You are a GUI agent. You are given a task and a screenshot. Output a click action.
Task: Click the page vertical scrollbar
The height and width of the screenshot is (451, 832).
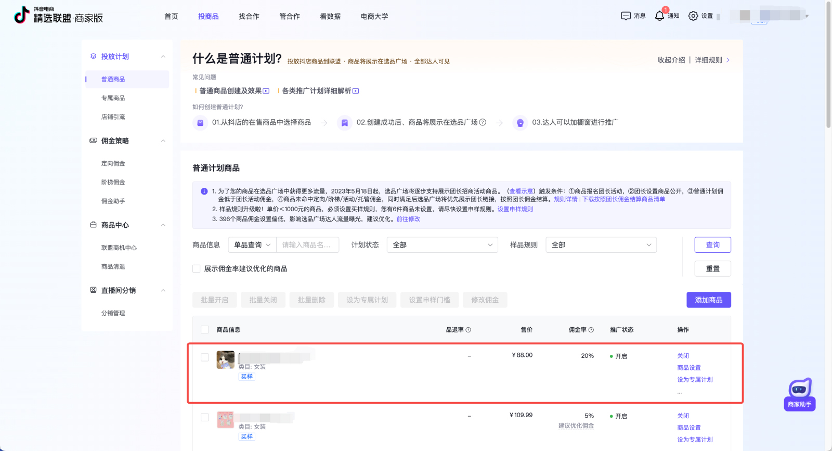[x=828, y=65]
